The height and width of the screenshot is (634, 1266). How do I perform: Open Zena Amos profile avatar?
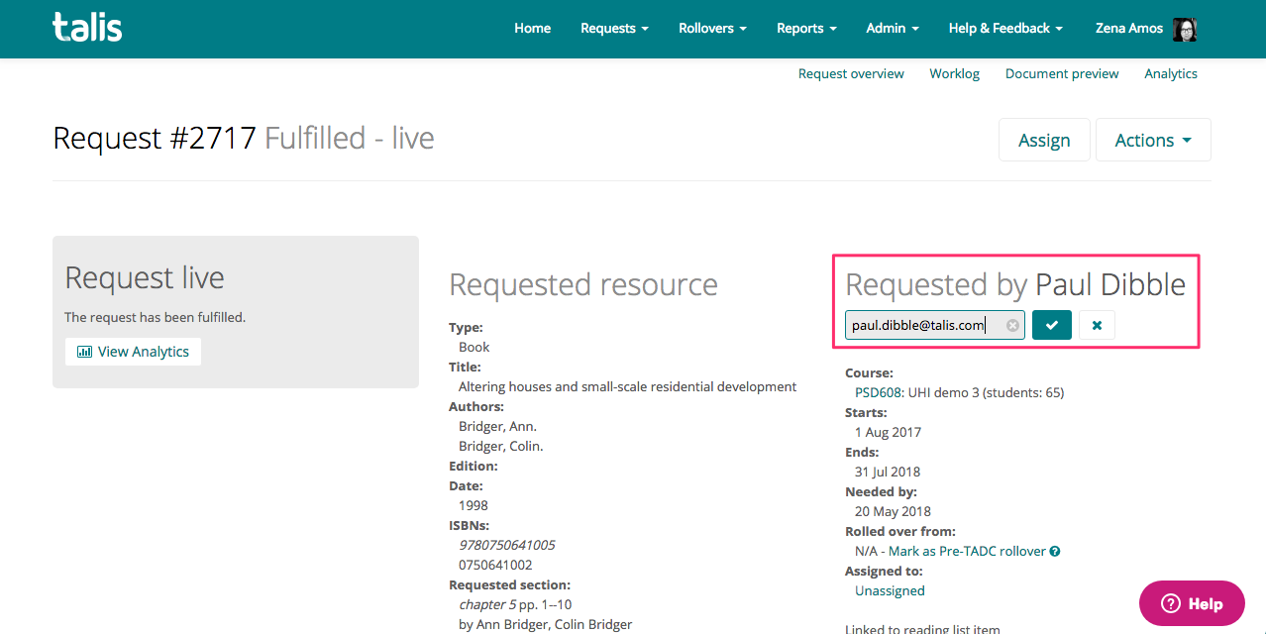click(1185, 29)
